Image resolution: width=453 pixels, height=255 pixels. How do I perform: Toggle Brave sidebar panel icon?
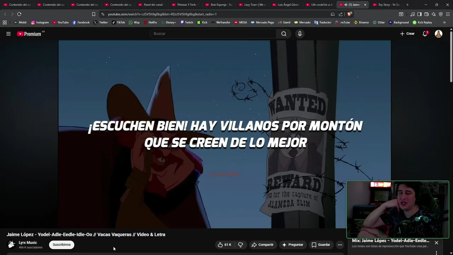click(x=419, y=14)
